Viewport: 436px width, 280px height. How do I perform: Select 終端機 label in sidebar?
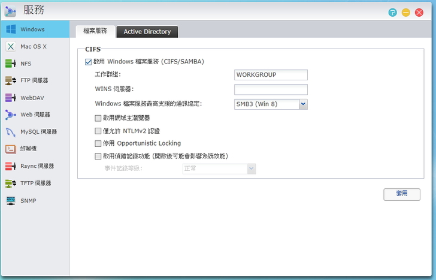[x=28, y=149]
